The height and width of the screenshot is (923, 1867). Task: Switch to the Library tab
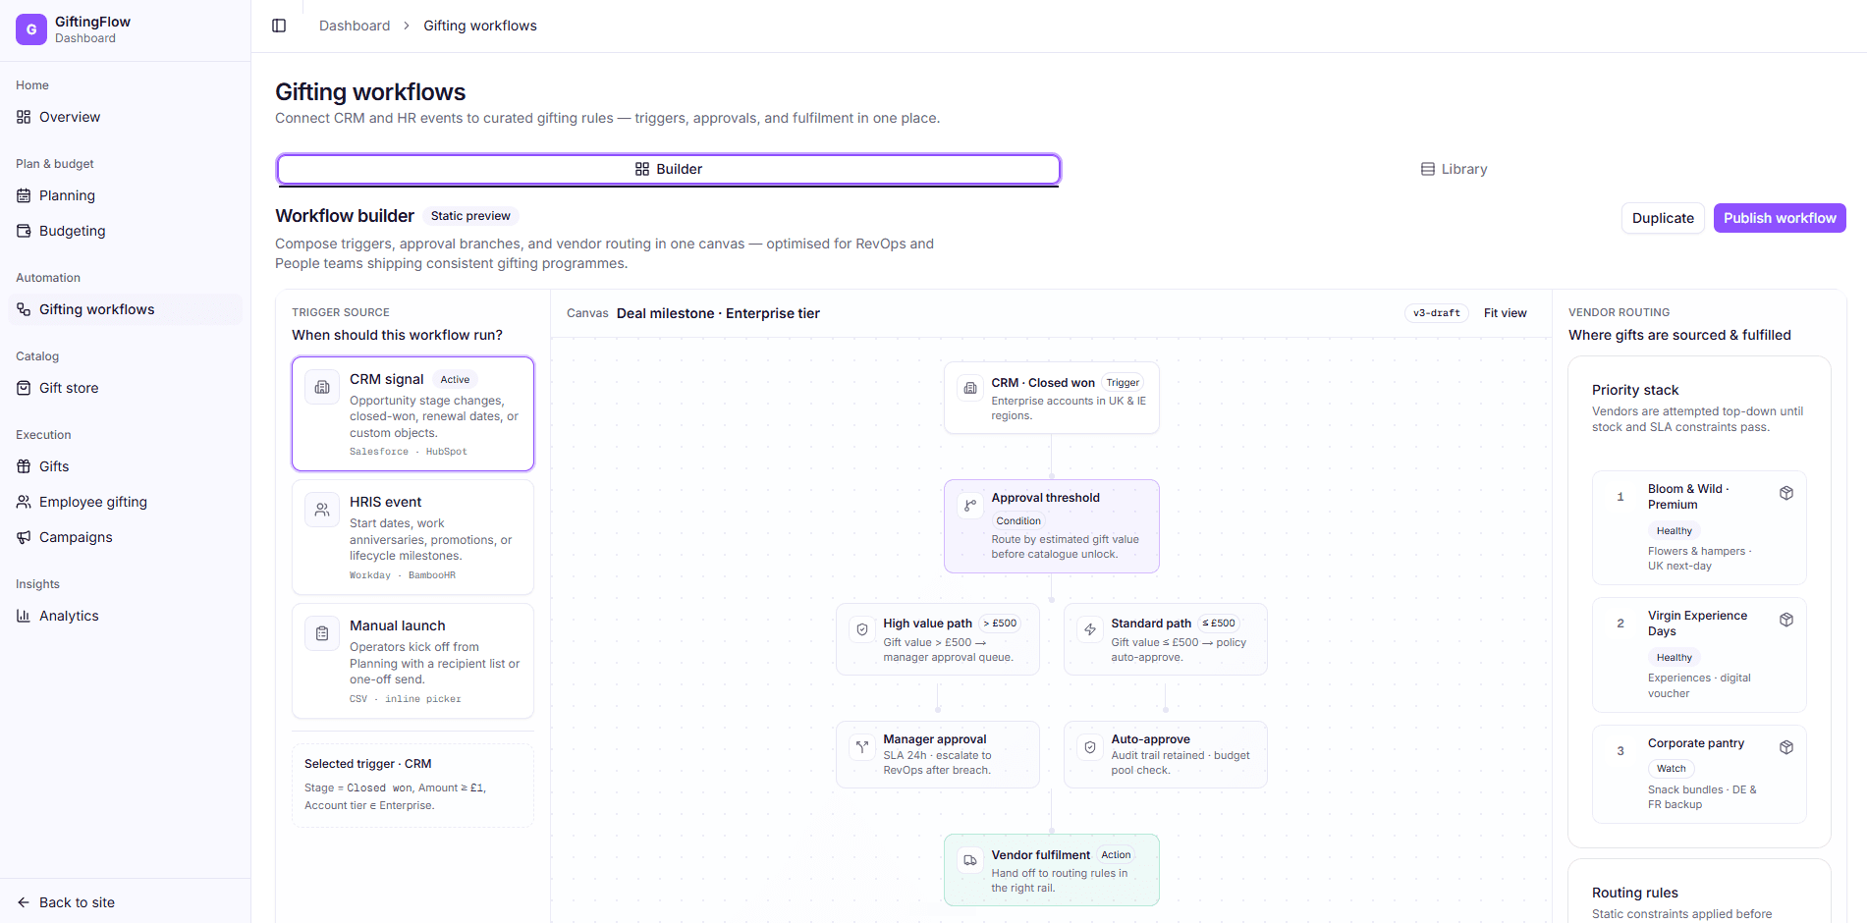[x=1454, y=169]
